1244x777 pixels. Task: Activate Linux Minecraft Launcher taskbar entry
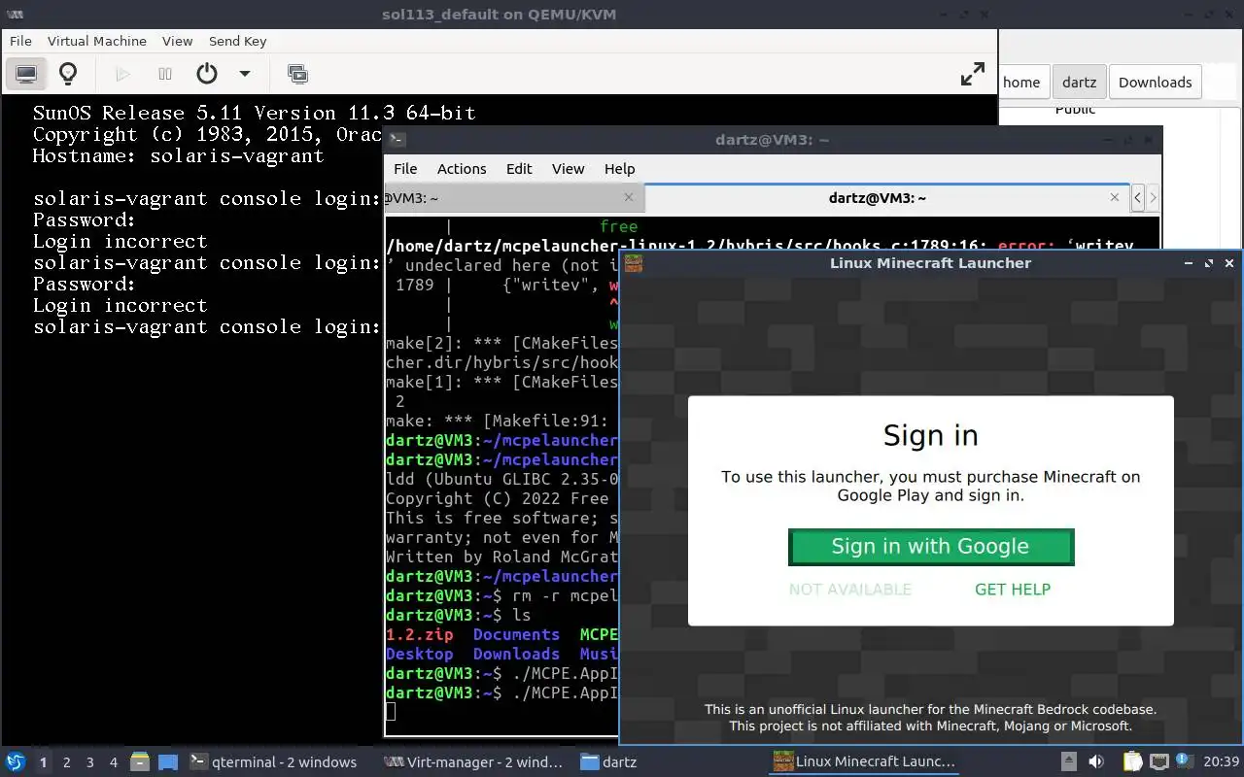tap(865, 762)
